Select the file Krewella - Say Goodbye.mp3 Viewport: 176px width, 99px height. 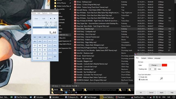click(86, 72)
